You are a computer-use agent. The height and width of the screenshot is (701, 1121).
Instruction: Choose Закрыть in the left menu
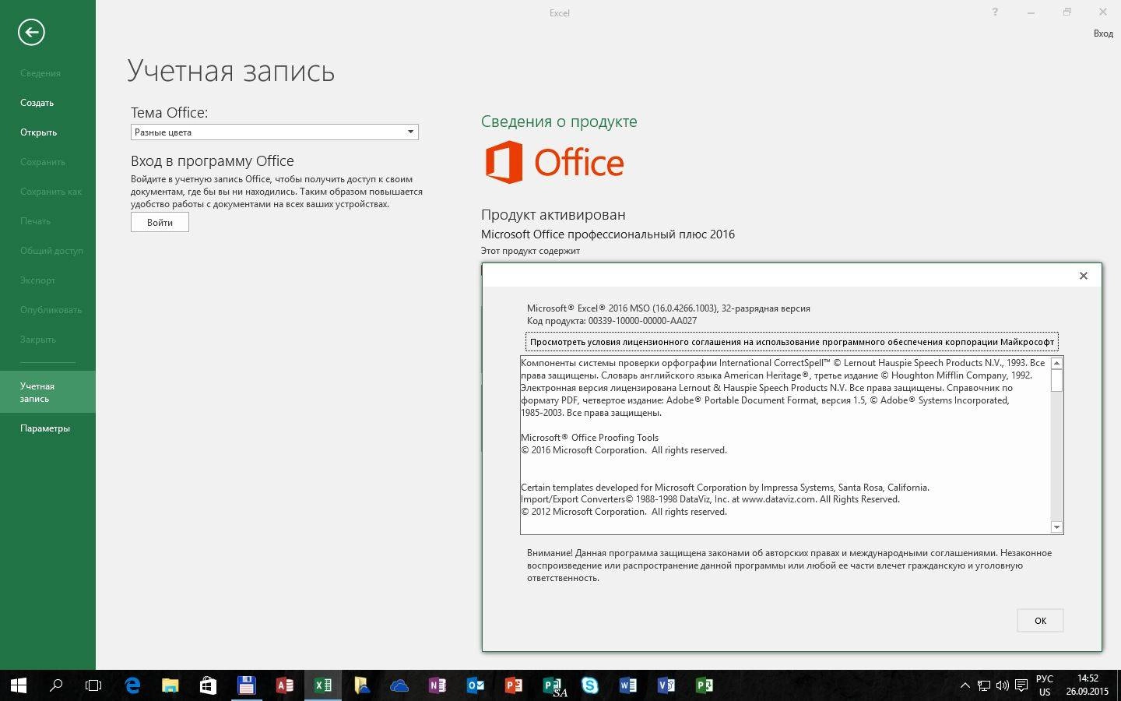coord(37,340)
